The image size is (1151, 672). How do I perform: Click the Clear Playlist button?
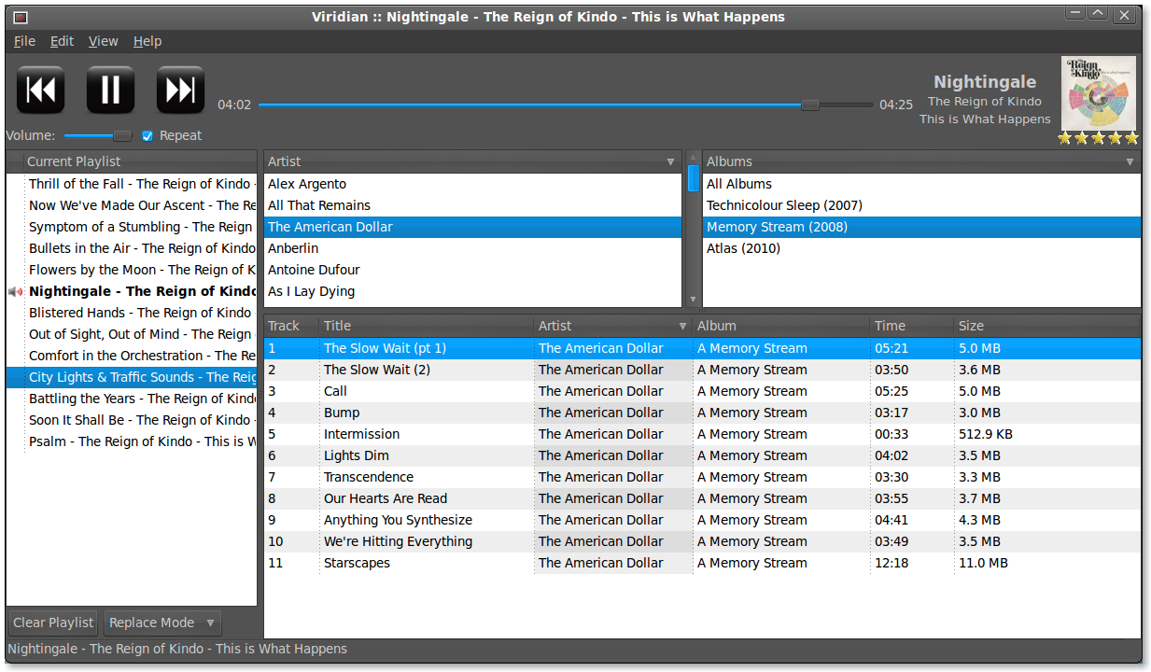point(53,623)
